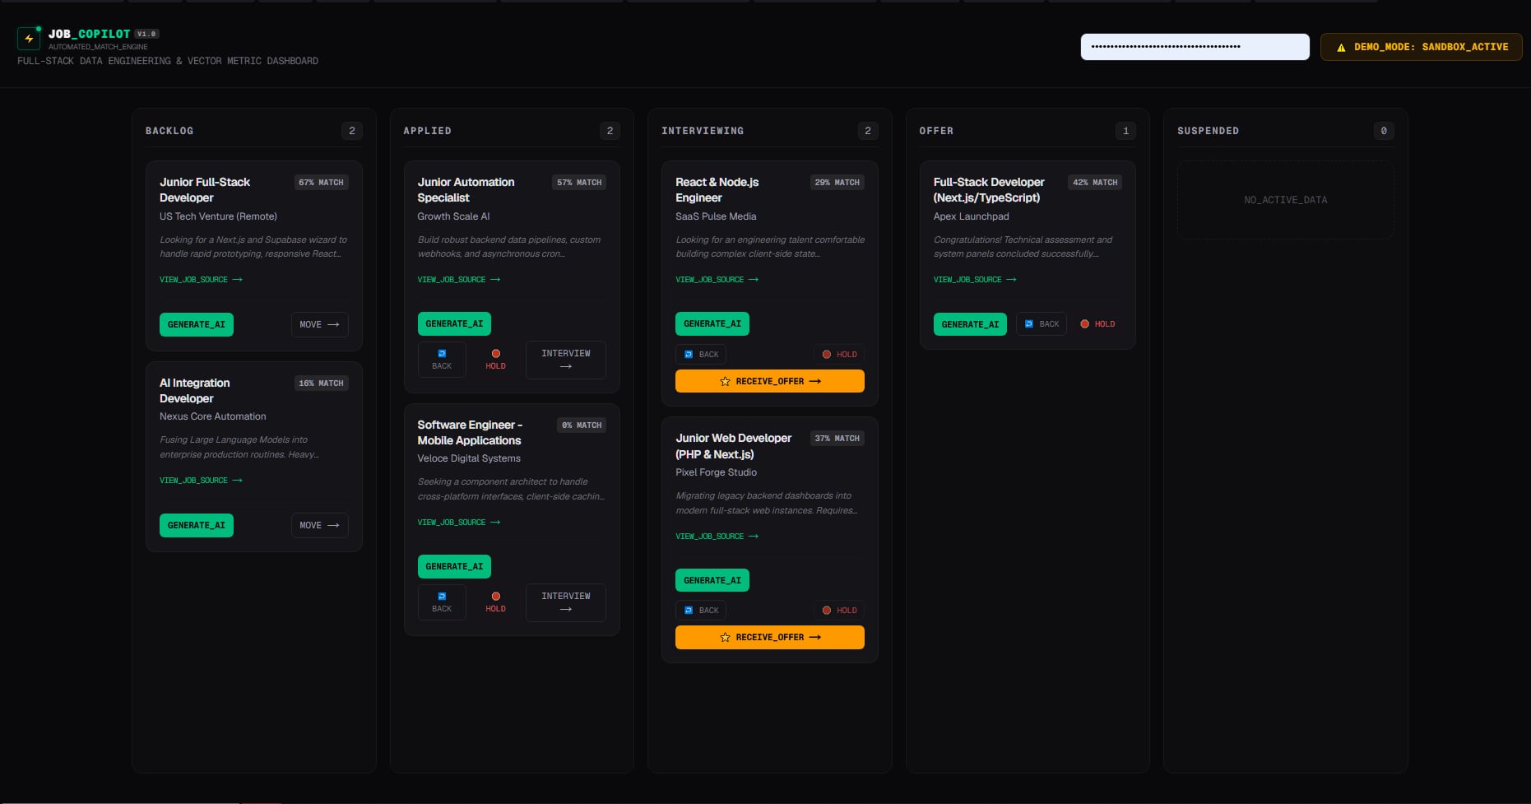Click BACK on React & Node.js Engineer card

click(x=701, y=355)
